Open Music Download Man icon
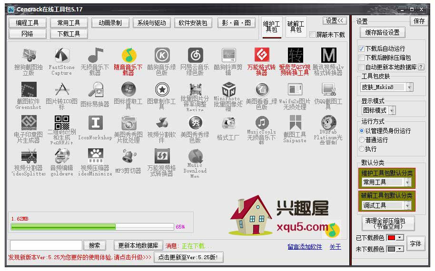This screenshot has width=435, height=271. [195, 156]
